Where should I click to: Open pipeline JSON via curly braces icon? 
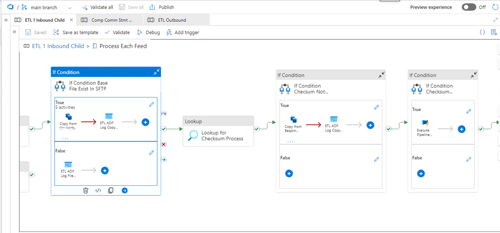click(482, 32)
